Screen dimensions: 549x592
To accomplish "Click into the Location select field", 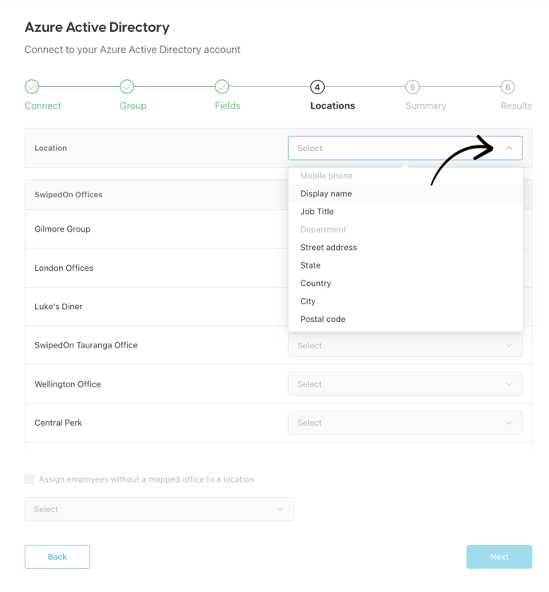I will pyautogui.click(x=405, y=148).
